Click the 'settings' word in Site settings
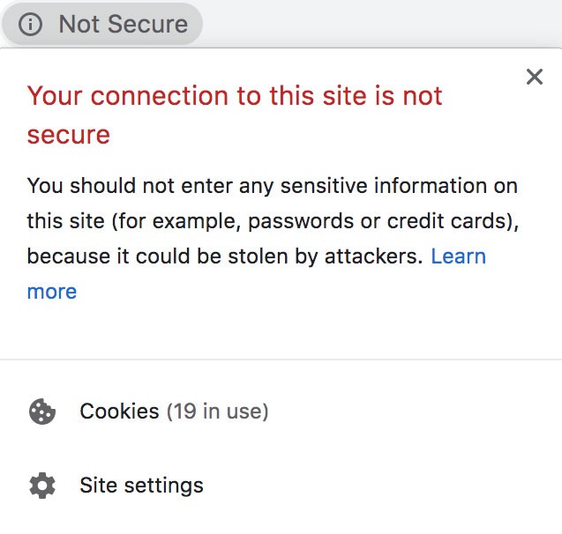Image resolution: width=562 pixels, height=534 pixels. [x=164, y=486]
